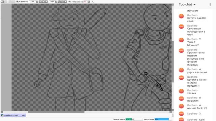Select the НовыйХолст1.sai2 canvas tab
The height and width of the screenshot is (121, 216).
click(13, 115)
